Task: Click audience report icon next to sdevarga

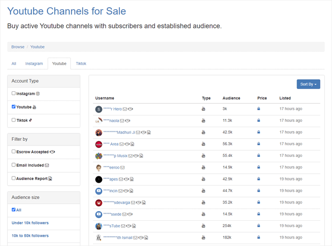Action: tap(144, 203)
